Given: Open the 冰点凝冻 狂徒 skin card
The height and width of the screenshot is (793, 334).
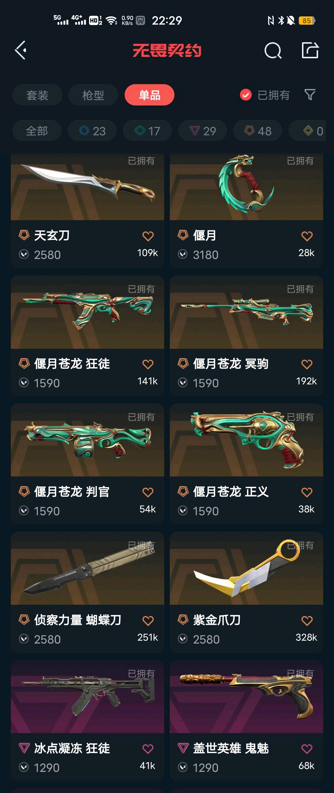Looking at the screenshot, I should 88,720.
